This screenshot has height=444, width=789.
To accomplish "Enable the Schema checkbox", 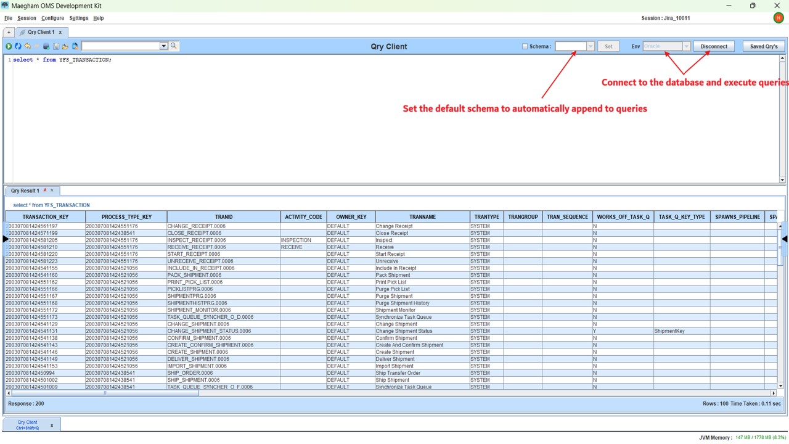I will tap(525, 46).
